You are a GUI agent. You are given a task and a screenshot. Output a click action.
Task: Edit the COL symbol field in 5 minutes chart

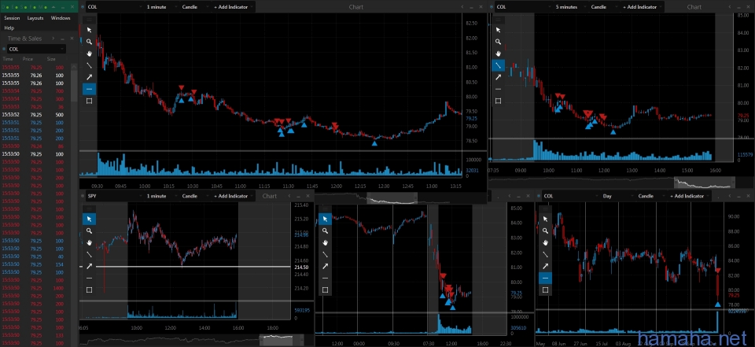click(x=522, y=7)
